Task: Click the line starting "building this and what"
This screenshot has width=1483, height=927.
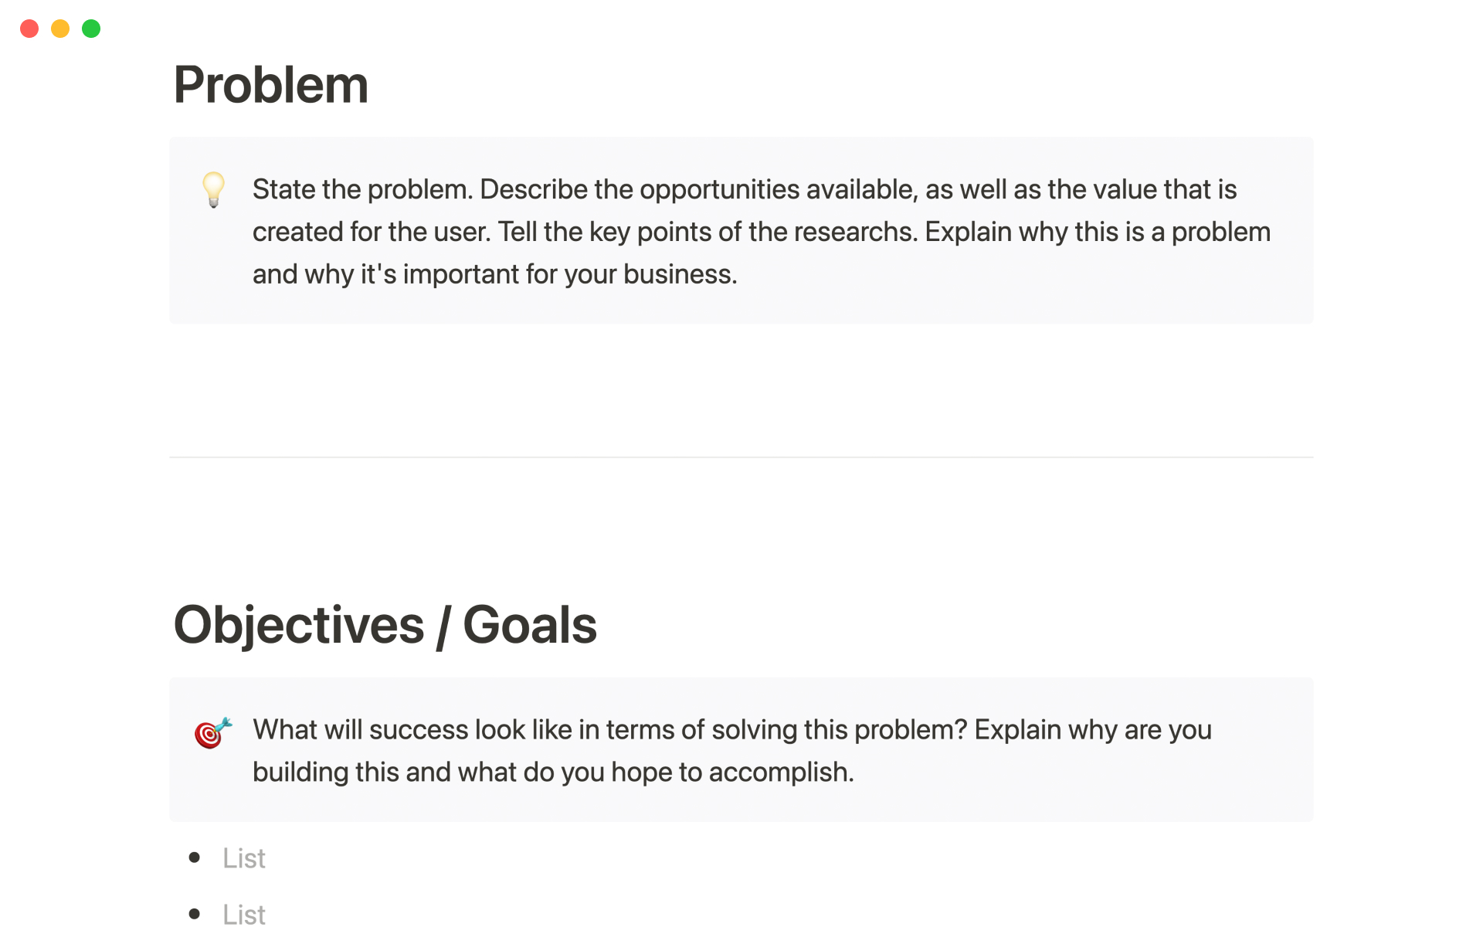Action: point(553,772)
